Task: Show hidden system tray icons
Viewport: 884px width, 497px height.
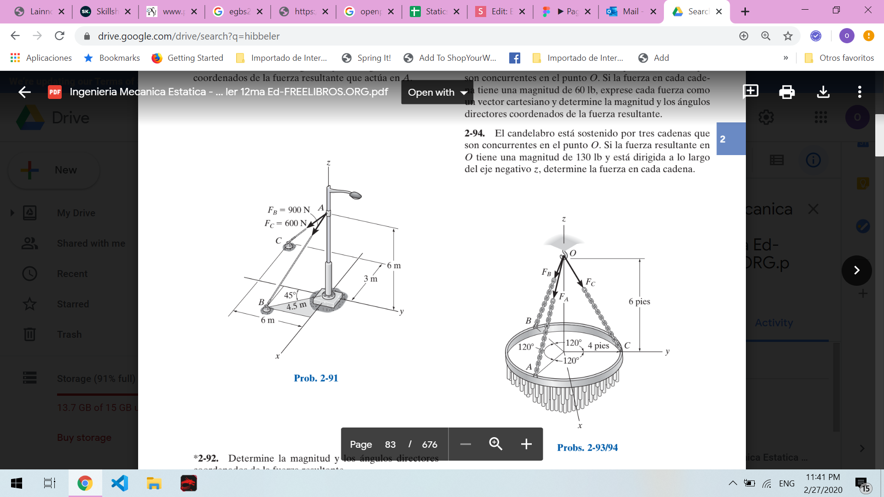Action: pyautogui.click(x=732, y=483)
